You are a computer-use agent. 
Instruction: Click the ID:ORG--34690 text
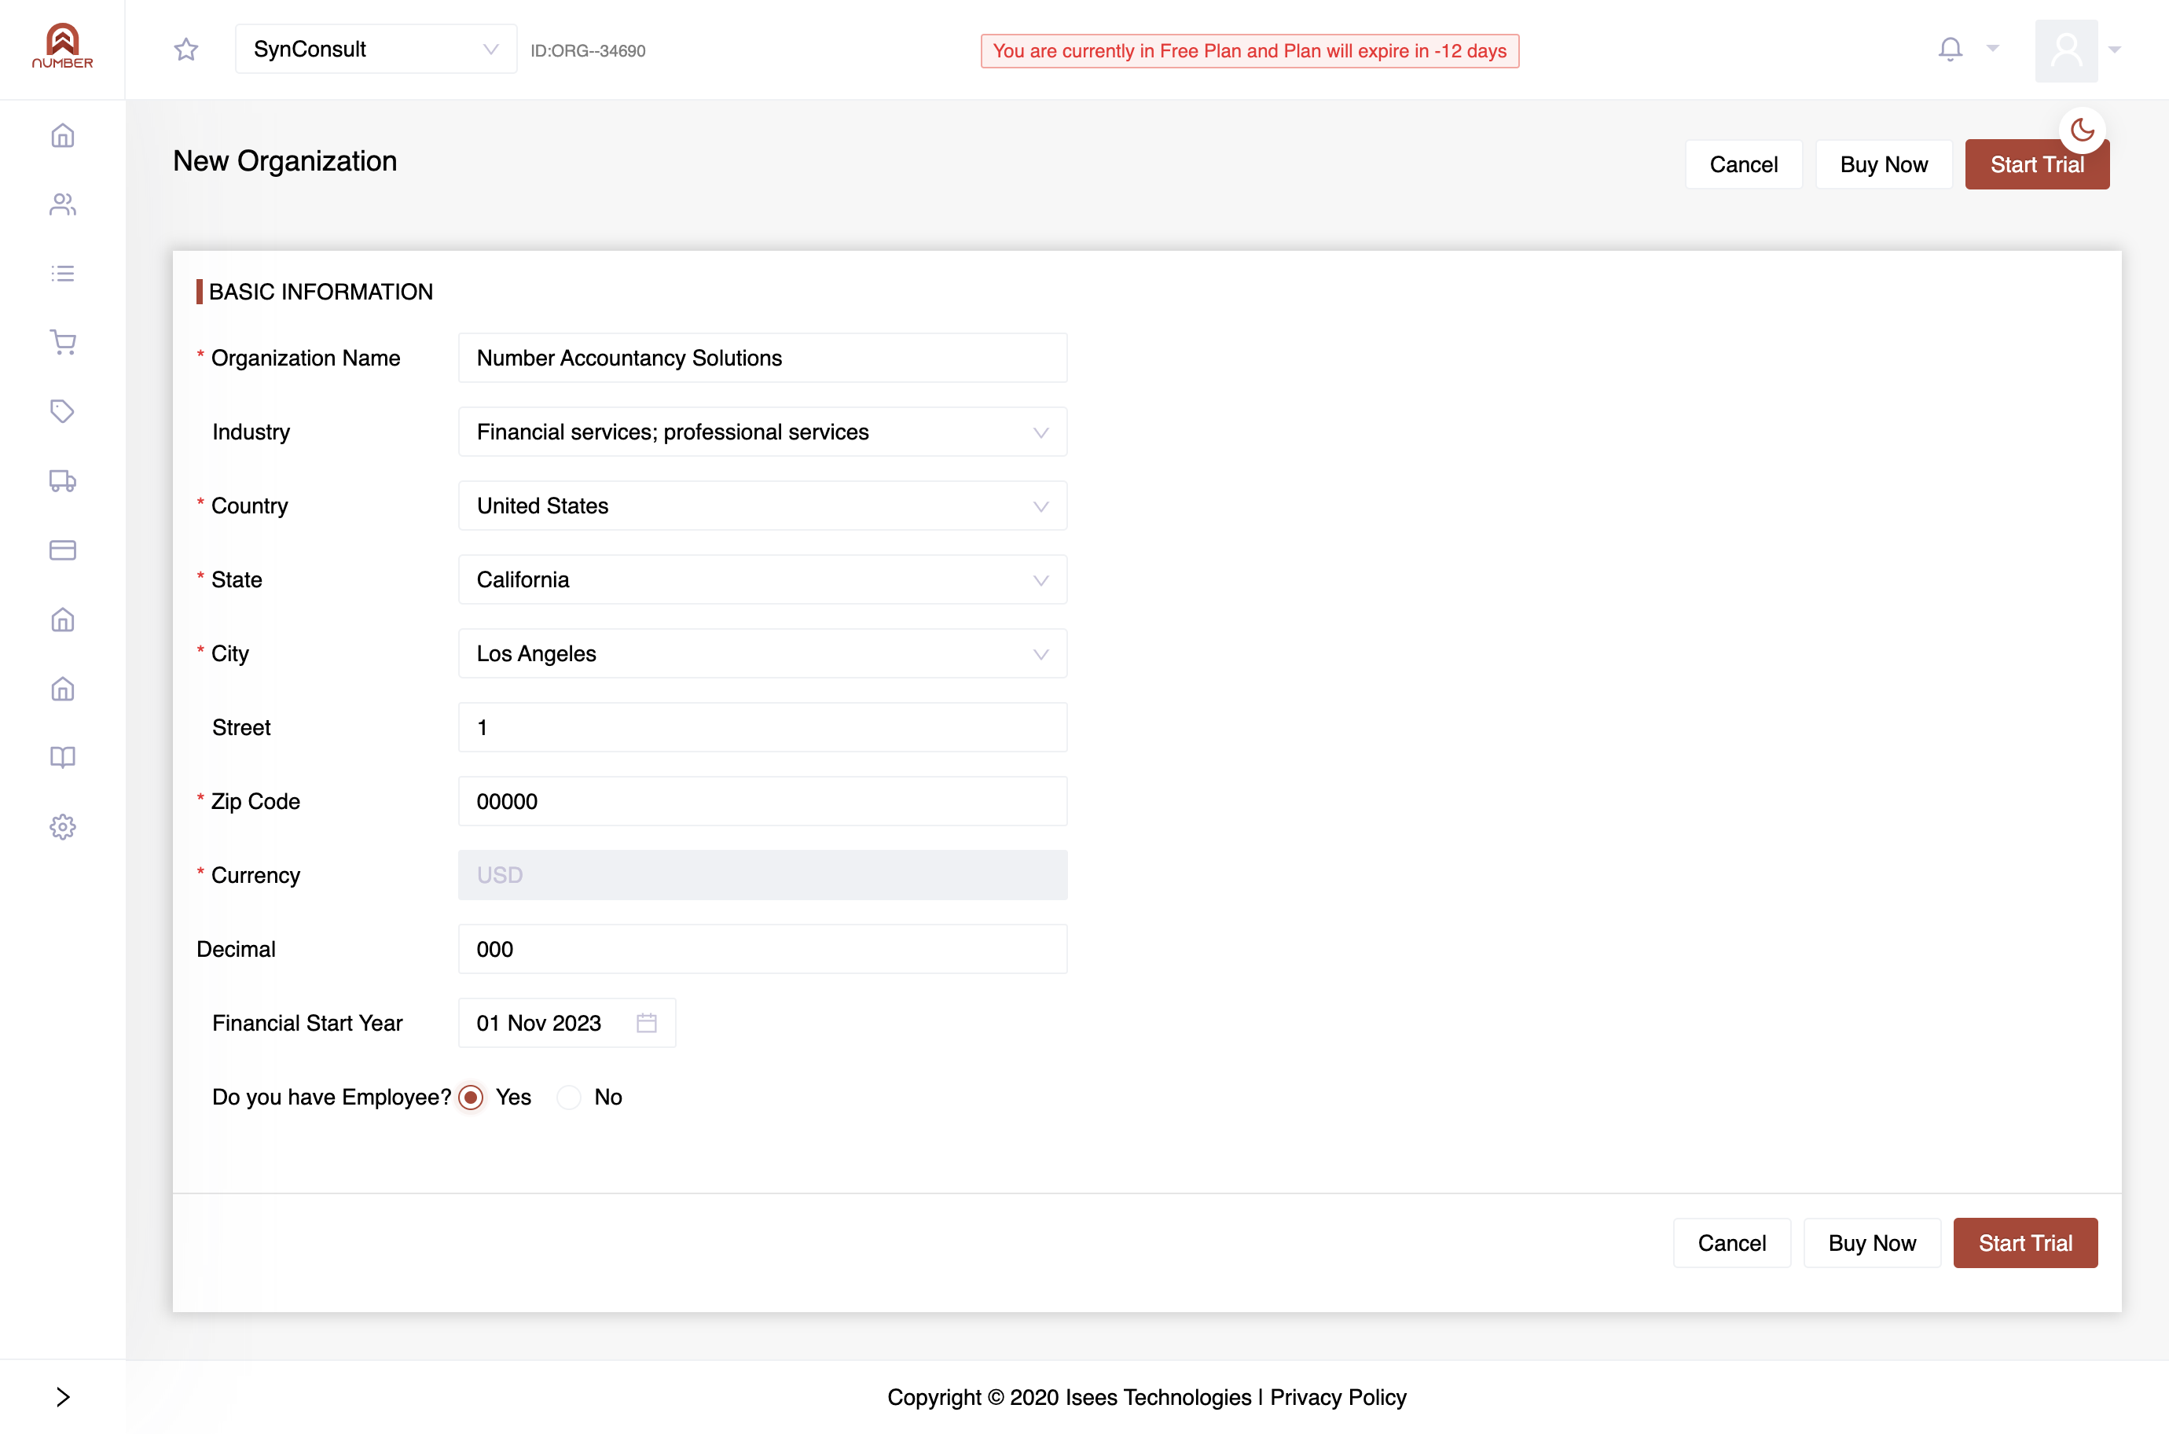[588, 50]
